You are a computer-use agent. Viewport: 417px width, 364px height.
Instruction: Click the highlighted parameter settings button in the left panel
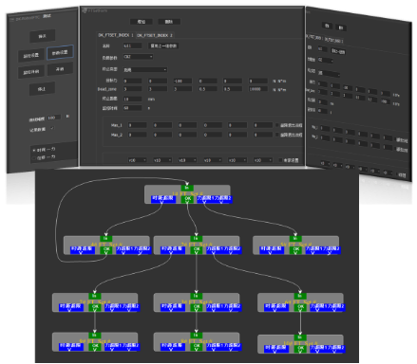(x=60, y=52)
